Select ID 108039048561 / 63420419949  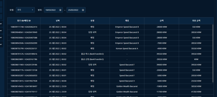(24, 32)
